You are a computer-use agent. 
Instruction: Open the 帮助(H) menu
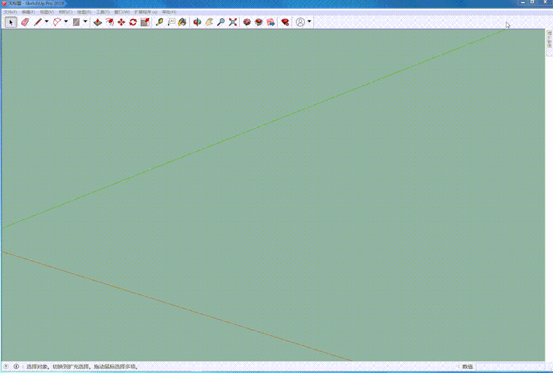169,12
